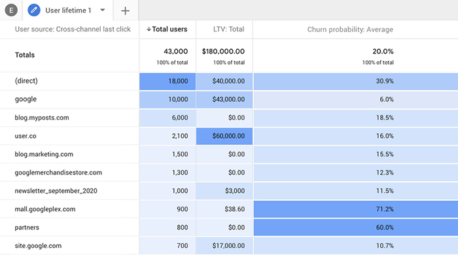
Task: Click the 1,500 users cell
Action: click(x=167, y=154)
